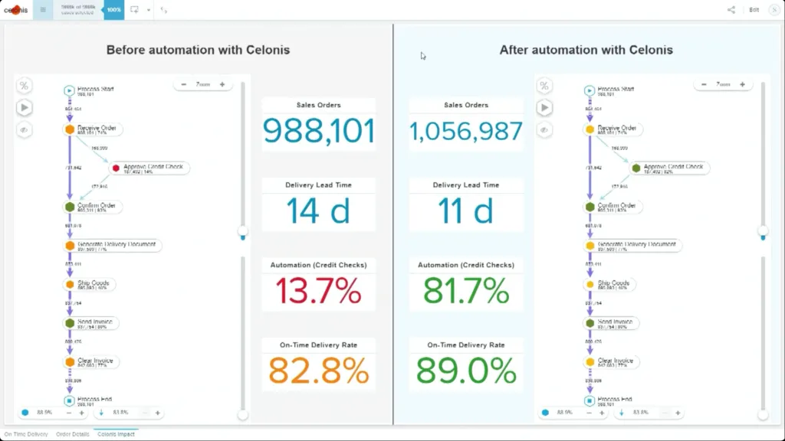Select Process End node in Before graph
This screenshot has height=441, width=785.
click(x=69, y=400)
